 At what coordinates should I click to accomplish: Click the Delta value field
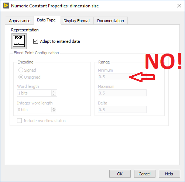tap(122, 110)
